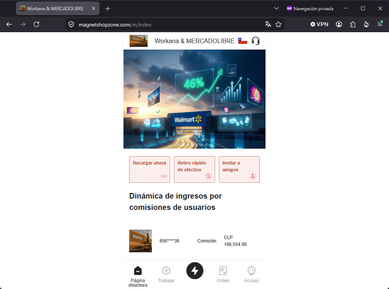The width and height of the screenshot is (389, 289).
Task: Click the Walmart store thumbnail beside 956****39
Action: click(x=141, y=241)
